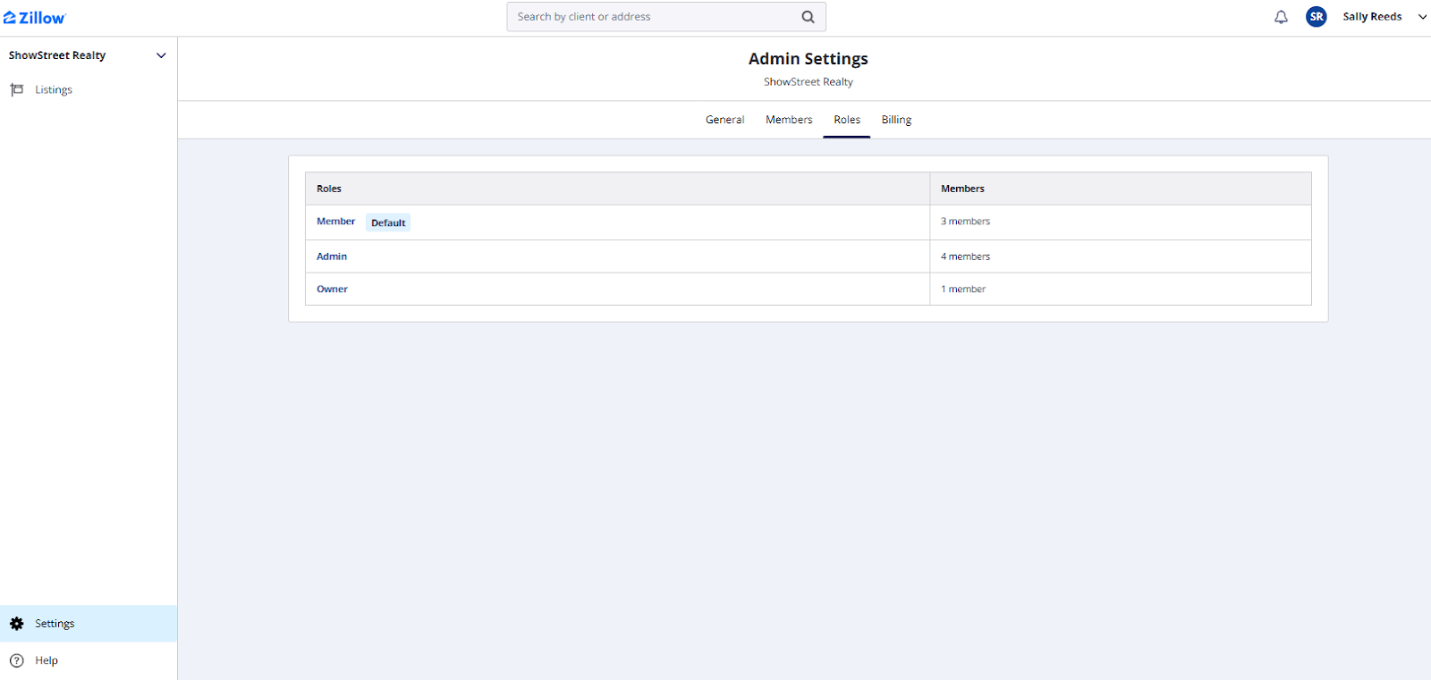Open the Members tab
1431x680 pixels.
(789, 120)
